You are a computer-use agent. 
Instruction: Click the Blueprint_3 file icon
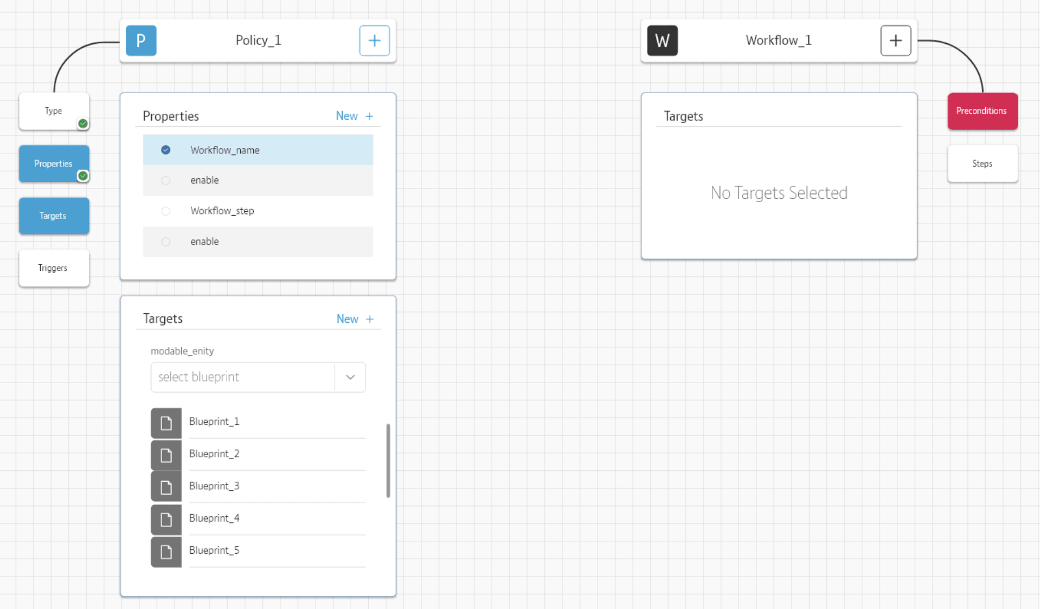166,487
